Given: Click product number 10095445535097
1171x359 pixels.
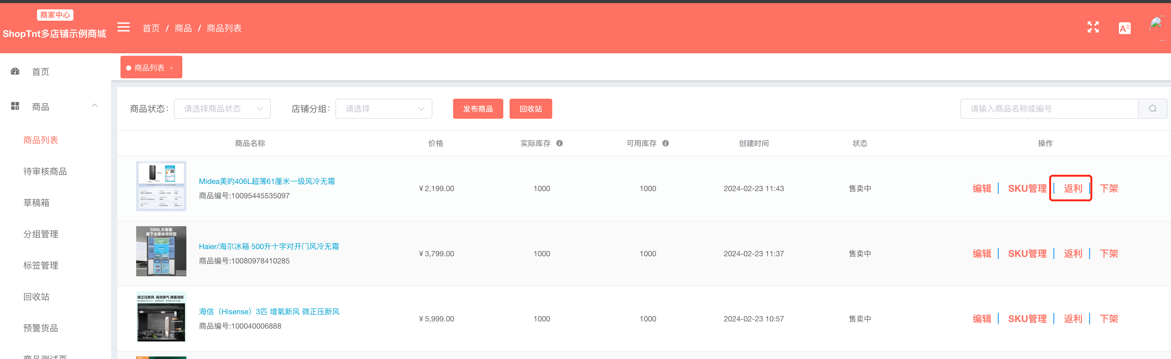Looking at the screenshot, I should point(260,196).
